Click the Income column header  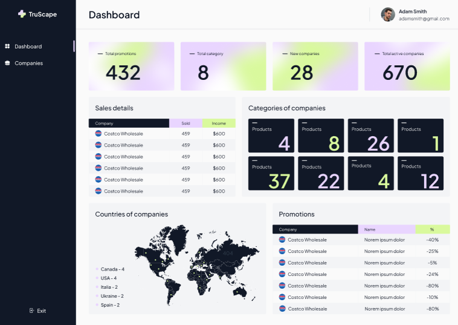(x=219, y=123)
